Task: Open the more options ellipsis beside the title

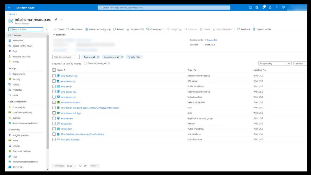Action: pyautogui.click(x=61, y=19)
